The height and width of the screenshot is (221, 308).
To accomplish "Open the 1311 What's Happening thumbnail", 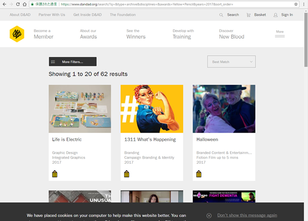I will click(152, 109).
